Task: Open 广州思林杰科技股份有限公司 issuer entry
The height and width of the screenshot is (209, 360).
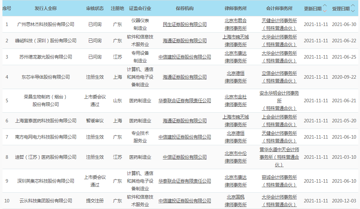Action: coord(46,24)
